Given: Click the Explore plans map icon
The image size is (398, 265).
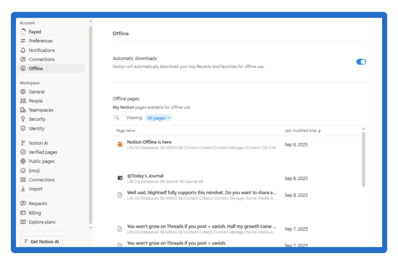Looking at the screenshot, I should pyautogui.click(x=23, y=222).
